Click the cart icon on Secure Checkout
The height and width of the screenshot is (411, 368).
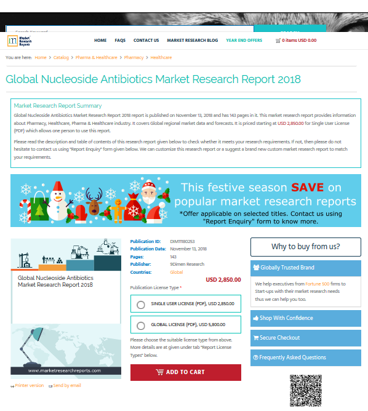pyautogui.click(x=256, y=338)
